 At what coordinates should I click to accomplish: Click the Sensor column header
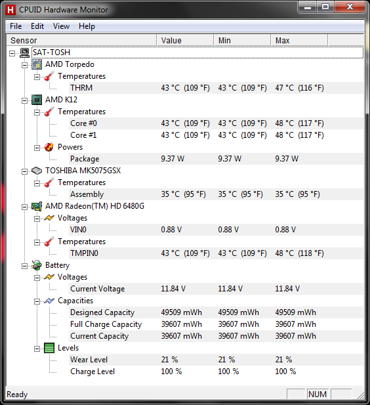(81, 40)
